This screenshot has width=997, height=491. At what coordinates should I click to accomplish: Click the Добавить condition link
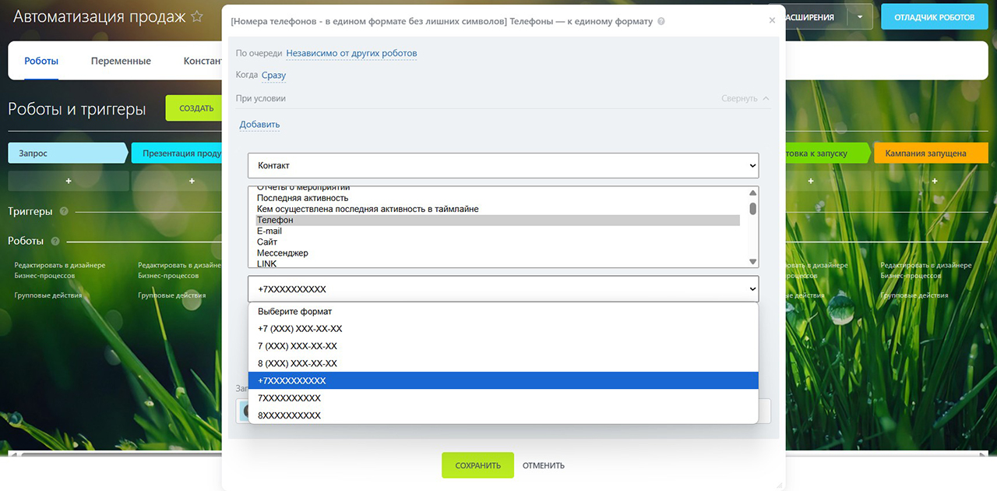tap(259, 125)
